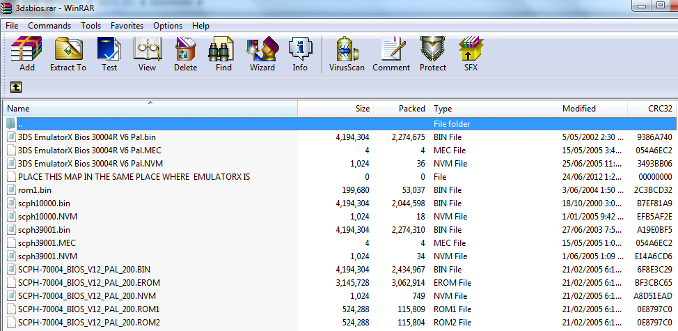Select SCPH-70004_BIOS_V12_PAL_200.ROM2
The height and width of the screenshot is (331, 678).
[89, 323]
